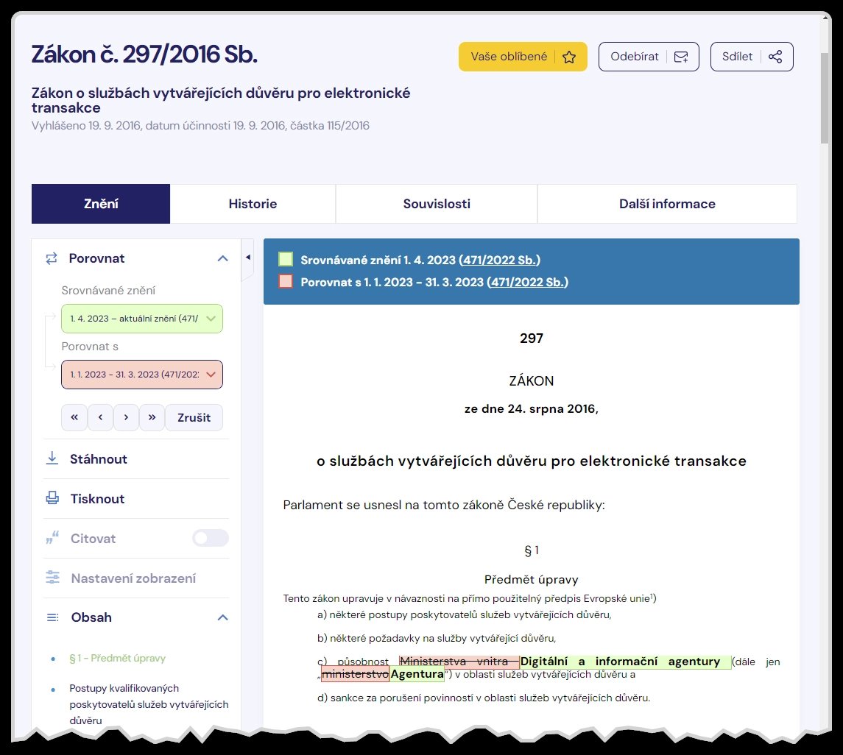Viewport: 843px width, 755px height.
Task: Jump to last change with double right arrow
Action: [x=152, y=417]
